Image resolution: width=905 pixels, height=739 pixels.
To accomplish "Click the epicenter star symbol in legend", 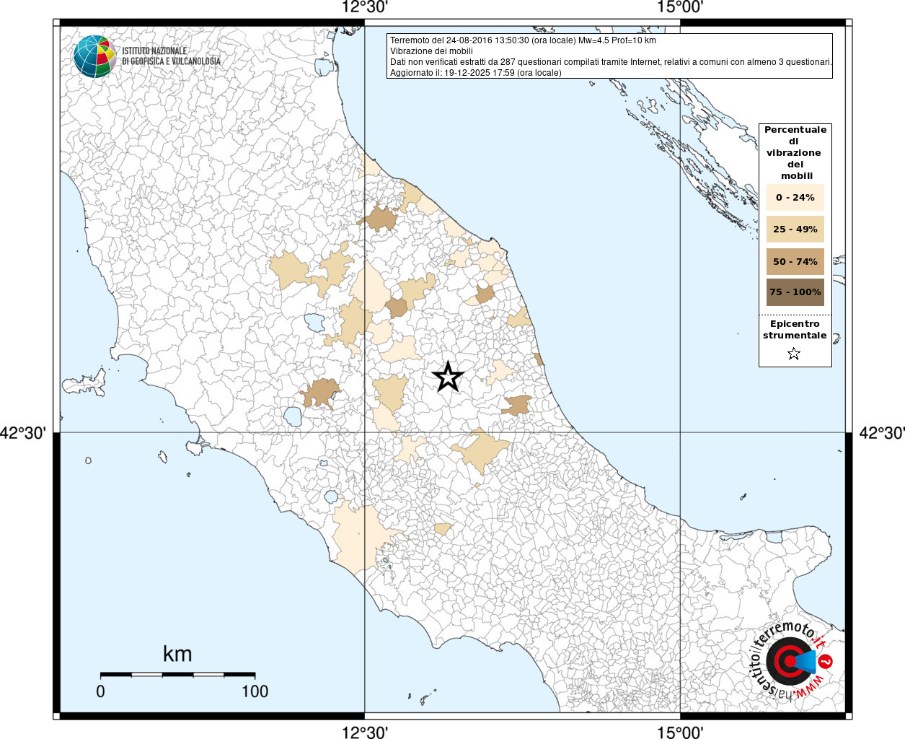I will (x=794, y=354).
